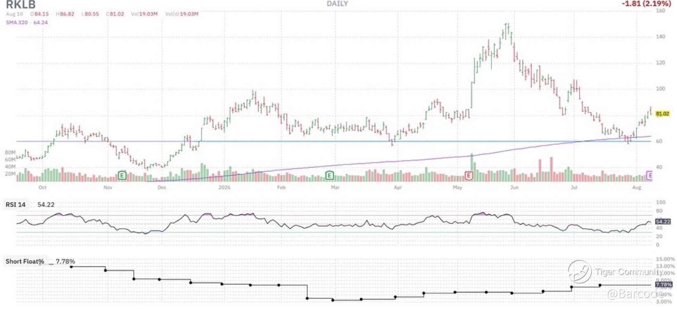
Task: Click the 7.78% value beside Short Float%
Action: (65, 261)
